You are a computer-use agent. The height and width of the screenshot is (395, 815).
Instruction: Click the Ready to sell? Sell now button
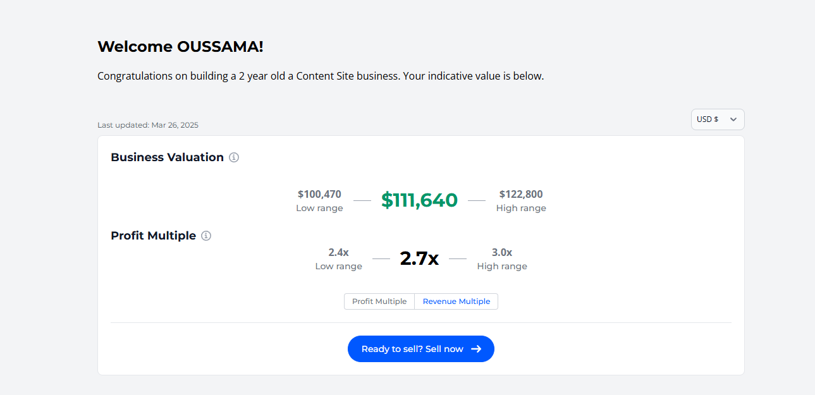click(x=421, y=349)
